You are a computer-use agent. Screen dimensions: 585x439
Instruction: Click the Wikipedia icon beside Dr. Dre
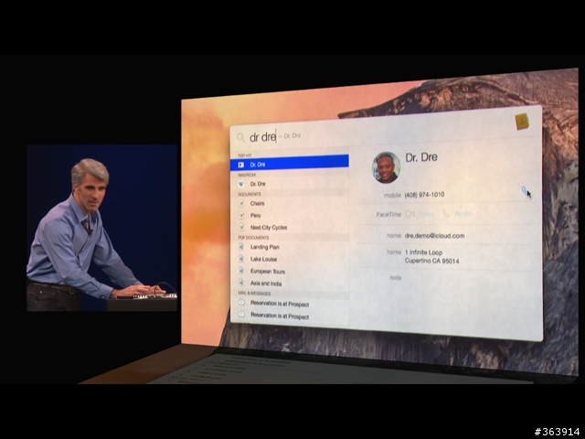coord(241,184)
